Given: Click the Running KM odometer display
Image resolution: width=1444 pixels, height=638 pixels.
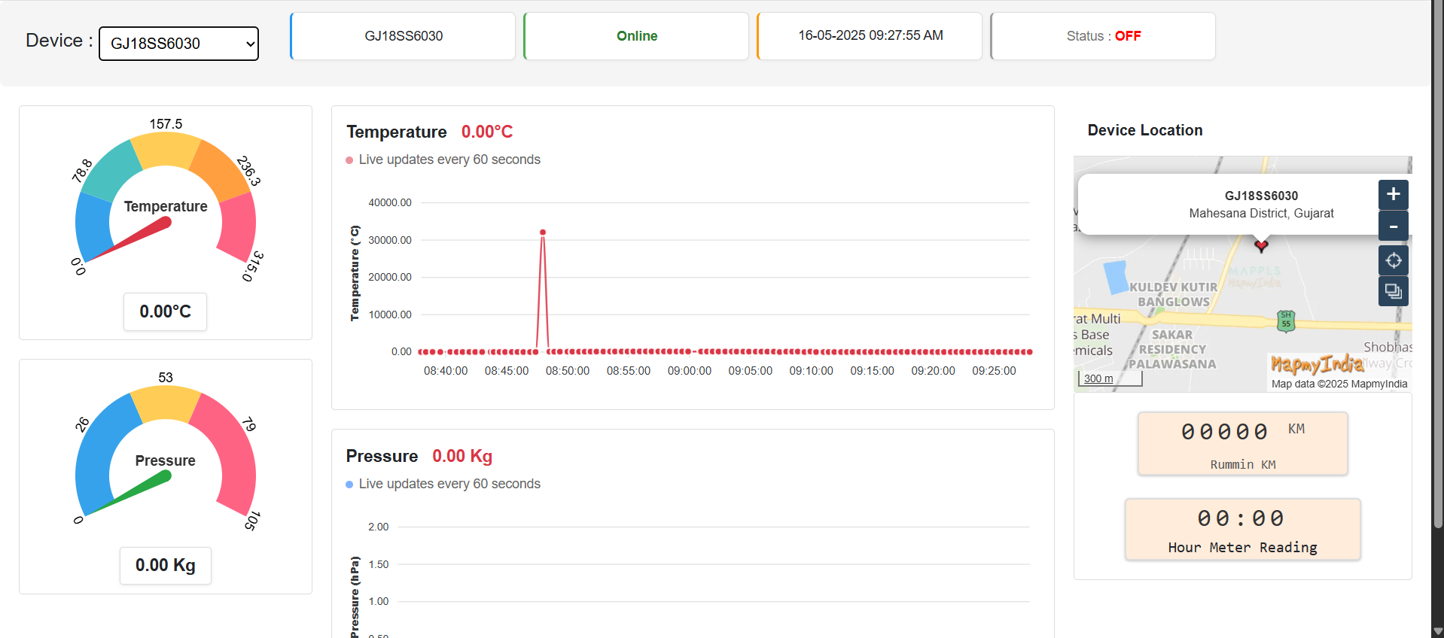Looking at the screenshot, I should (x=1242, y=443).
